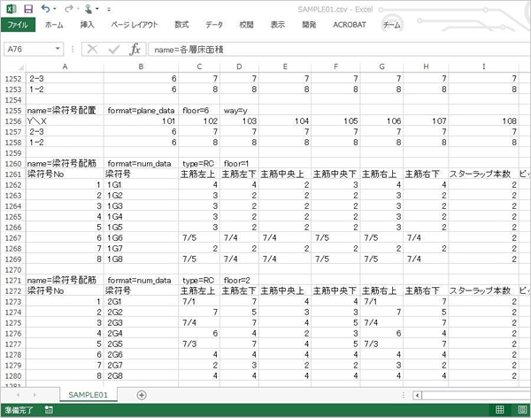
Task: Click the touch/mouse mode icon
Action: coord(88,9)
